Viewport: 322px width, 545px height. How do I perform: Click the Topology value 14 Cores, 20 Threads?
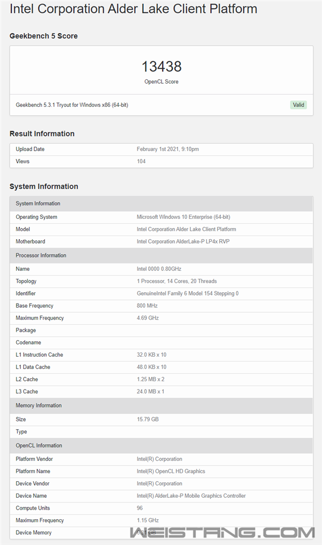(x=177, y=281)
